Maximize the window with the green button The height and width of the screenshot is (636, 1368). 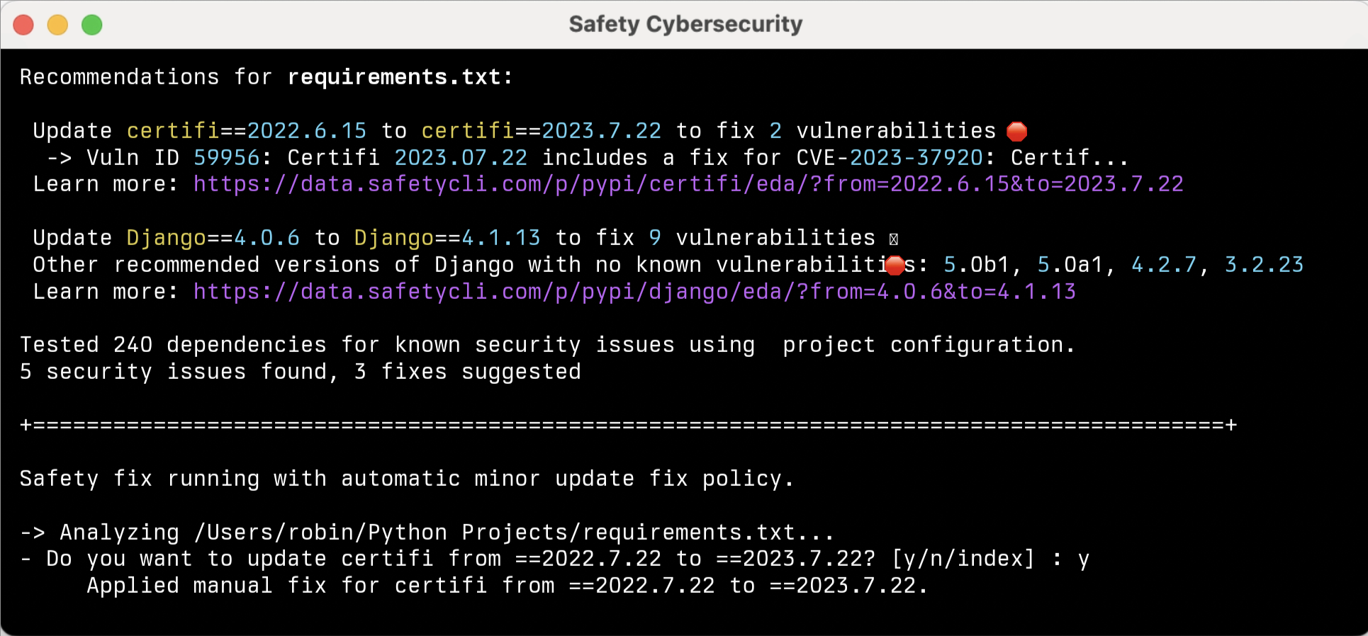92,25
